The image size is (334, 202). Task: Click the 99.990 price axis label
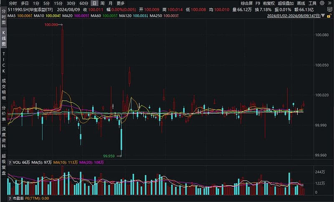[x=321, y=125]
